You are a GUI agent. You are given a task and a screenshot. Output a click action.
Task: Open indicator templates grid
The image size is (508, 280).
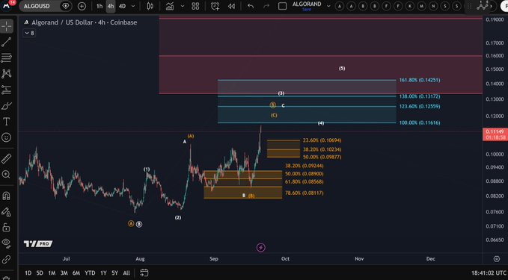[195, 6]
